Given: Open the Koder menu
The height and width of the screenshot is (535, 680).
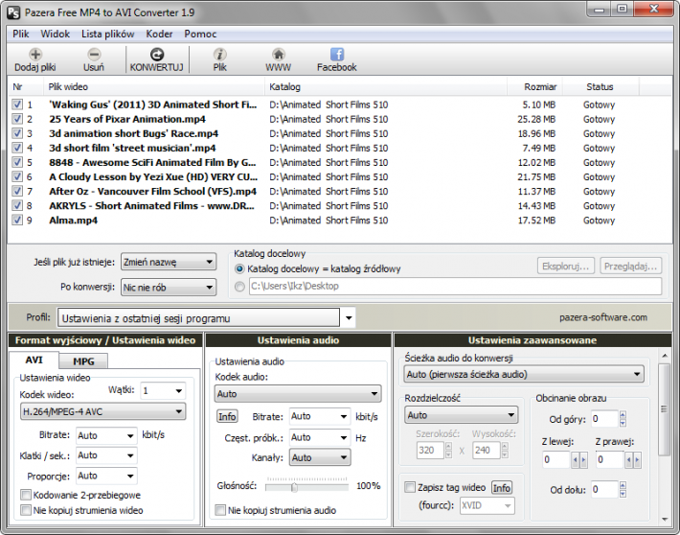Looking at the screenshot, I should click(159, 34).
